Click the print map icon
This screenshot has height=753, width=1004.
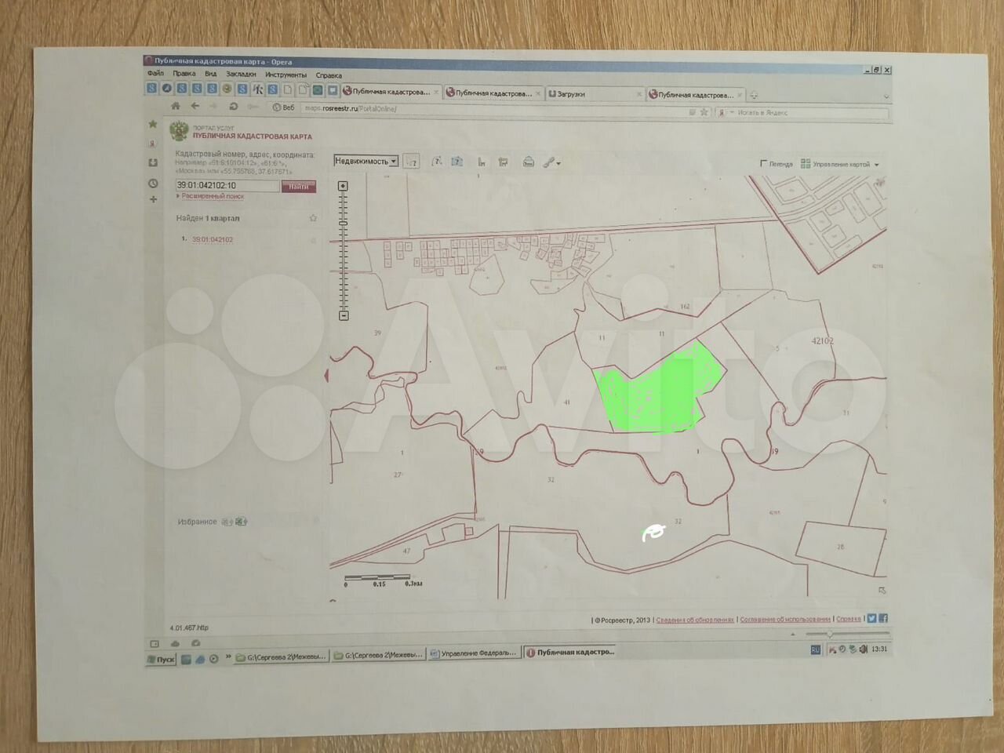(x=529, y=162)
